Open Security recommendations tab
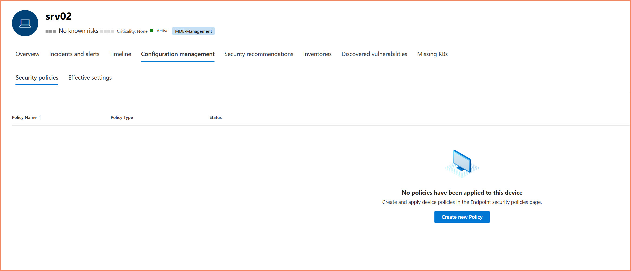Image resolution: width=631 pixels, height=271 pixels. (259, 54)
